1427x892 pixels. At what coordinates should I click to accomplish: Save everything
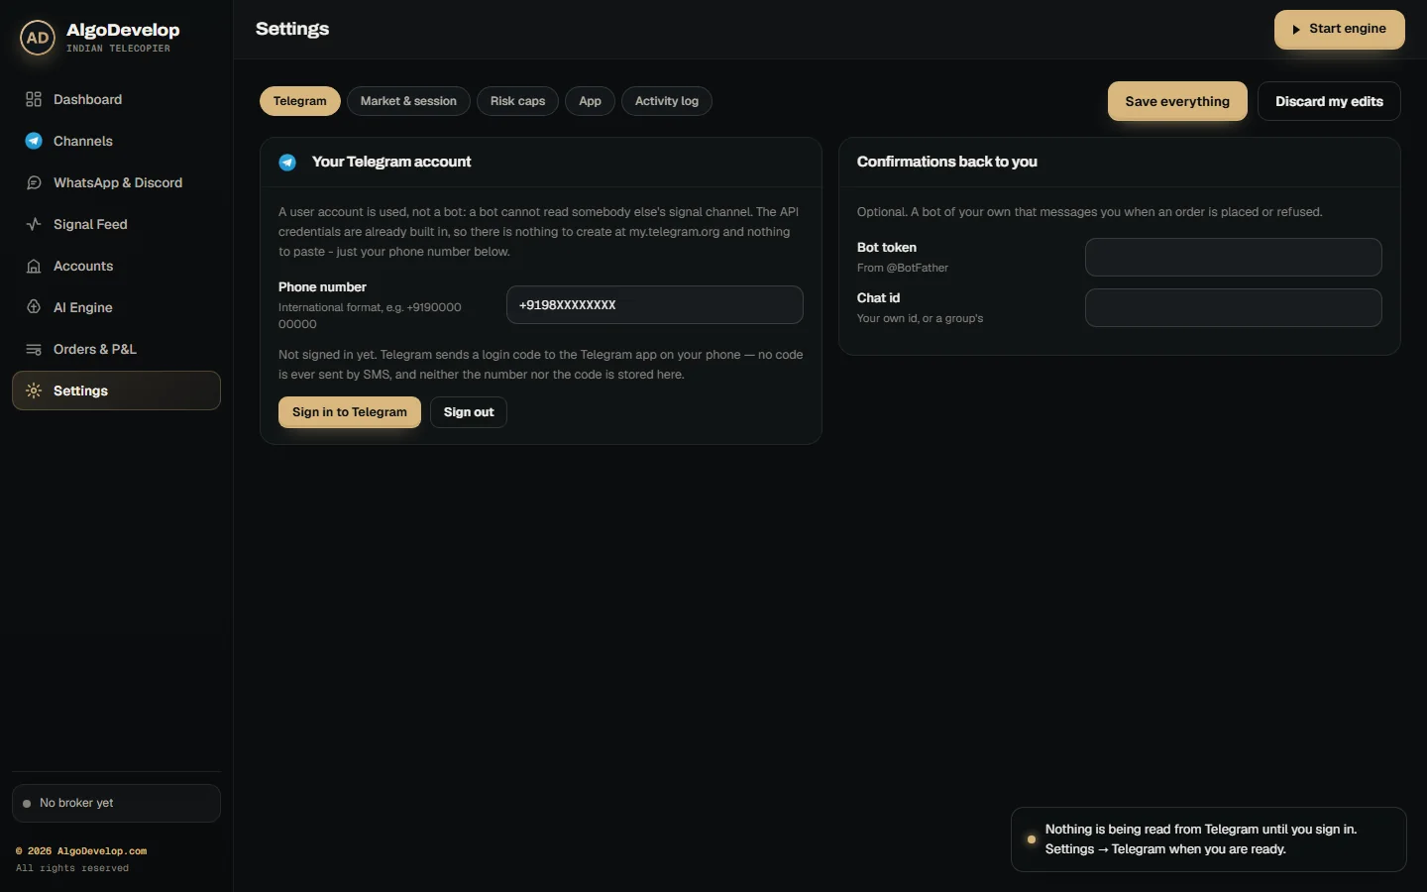click(x=1177, y=101)
